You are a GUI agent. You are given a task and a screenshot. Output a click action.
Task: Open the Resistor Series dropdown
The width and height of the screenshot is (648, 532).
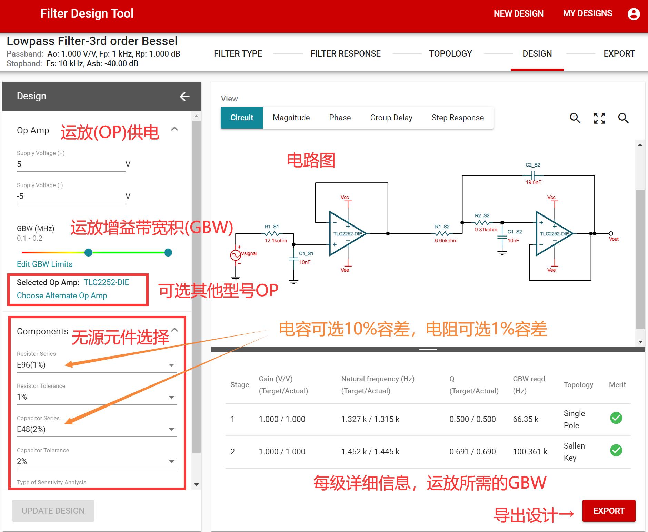pyautogui.click(x=97, y=365)
